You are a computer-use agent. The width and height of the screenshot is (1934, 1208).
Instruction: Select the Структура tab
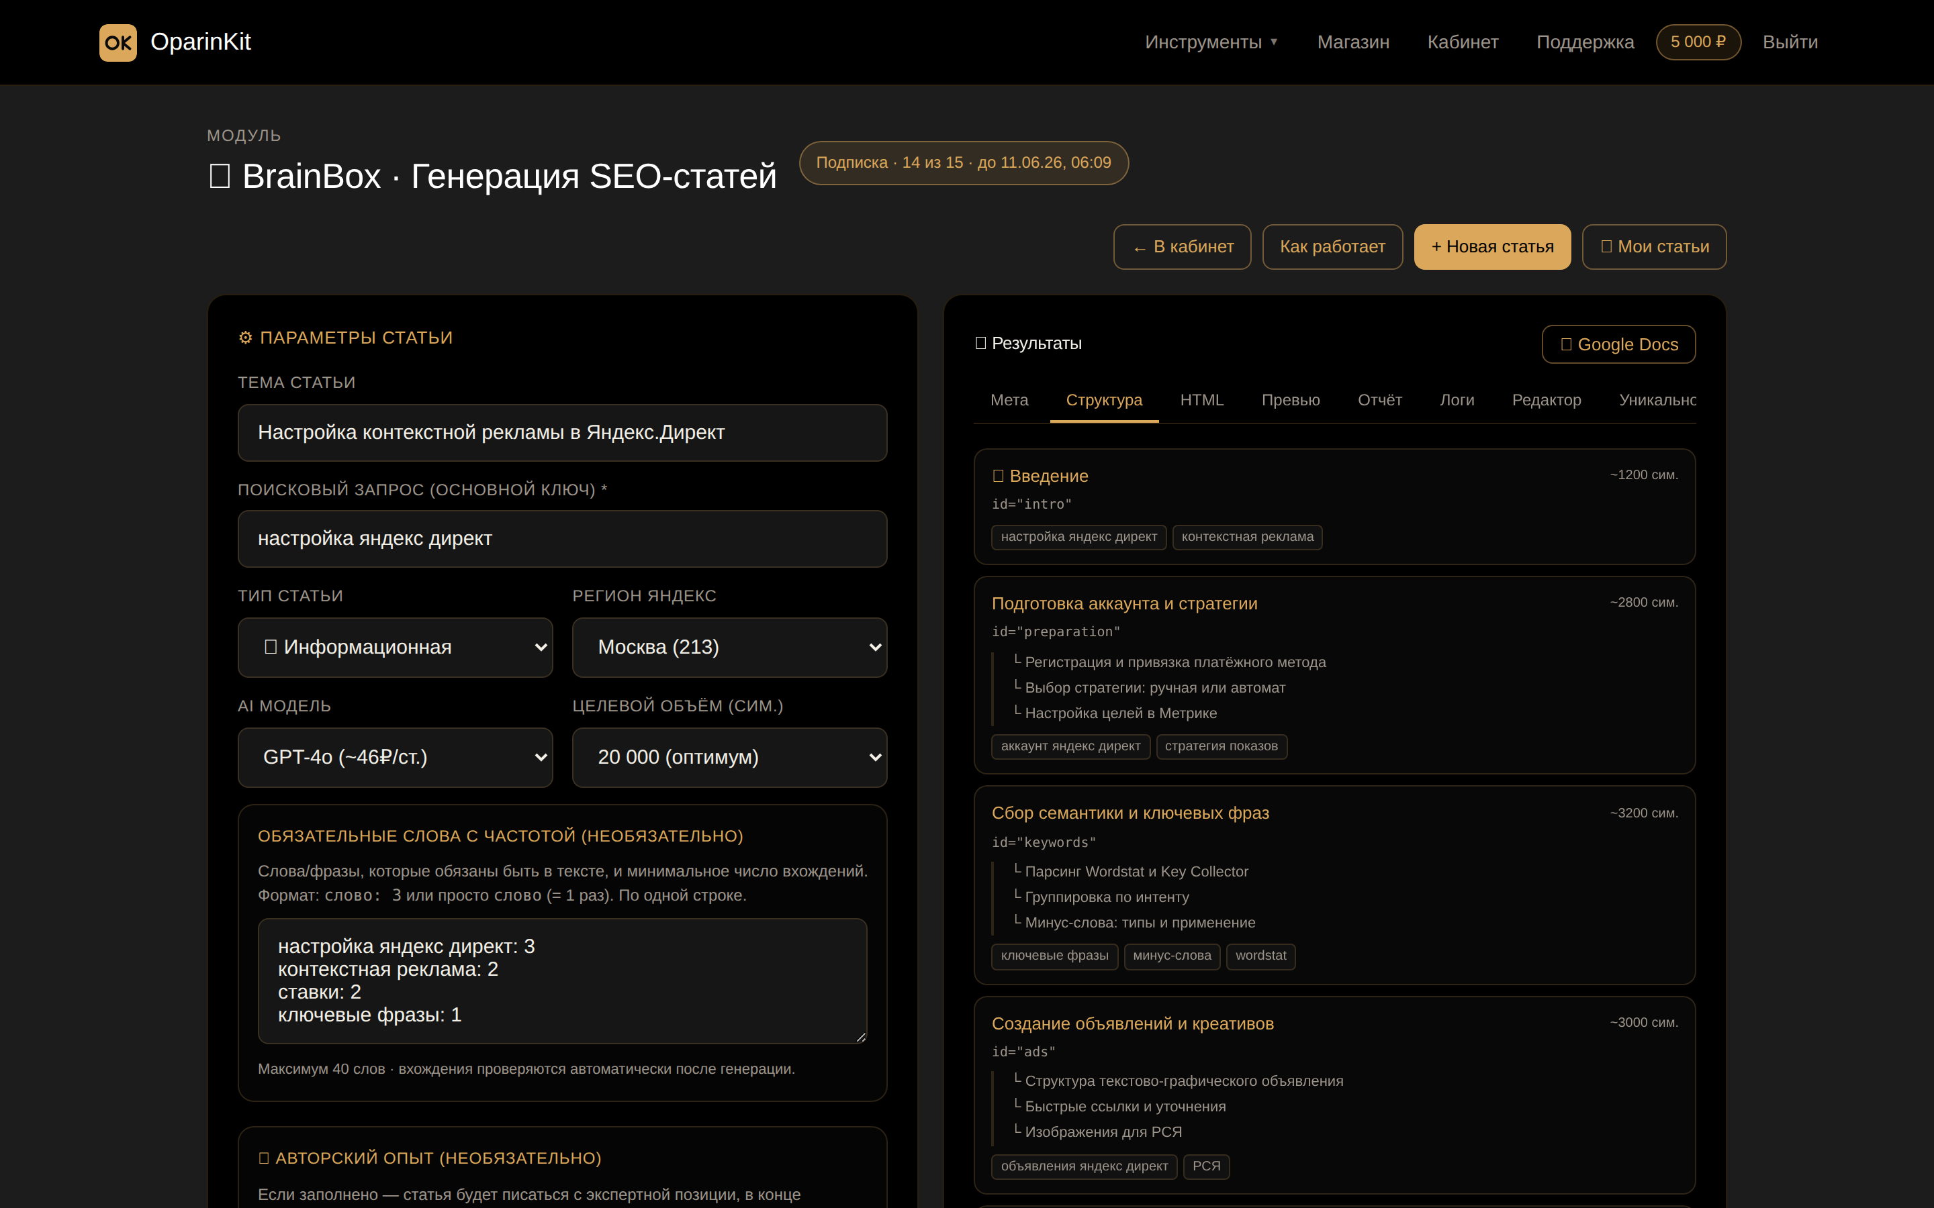(x=1104, y=400)
